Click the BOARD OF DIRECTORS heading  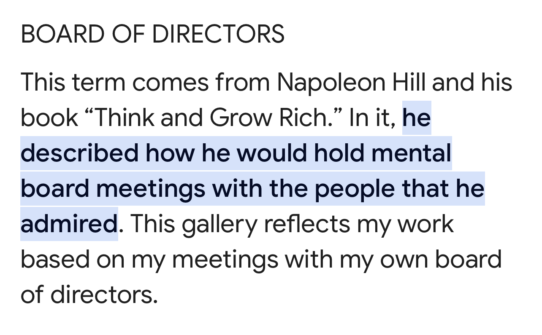click(x=152, y=34)
